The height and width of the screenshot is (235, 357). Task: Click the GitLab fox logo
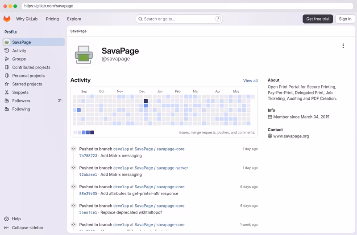coord(7,19)
